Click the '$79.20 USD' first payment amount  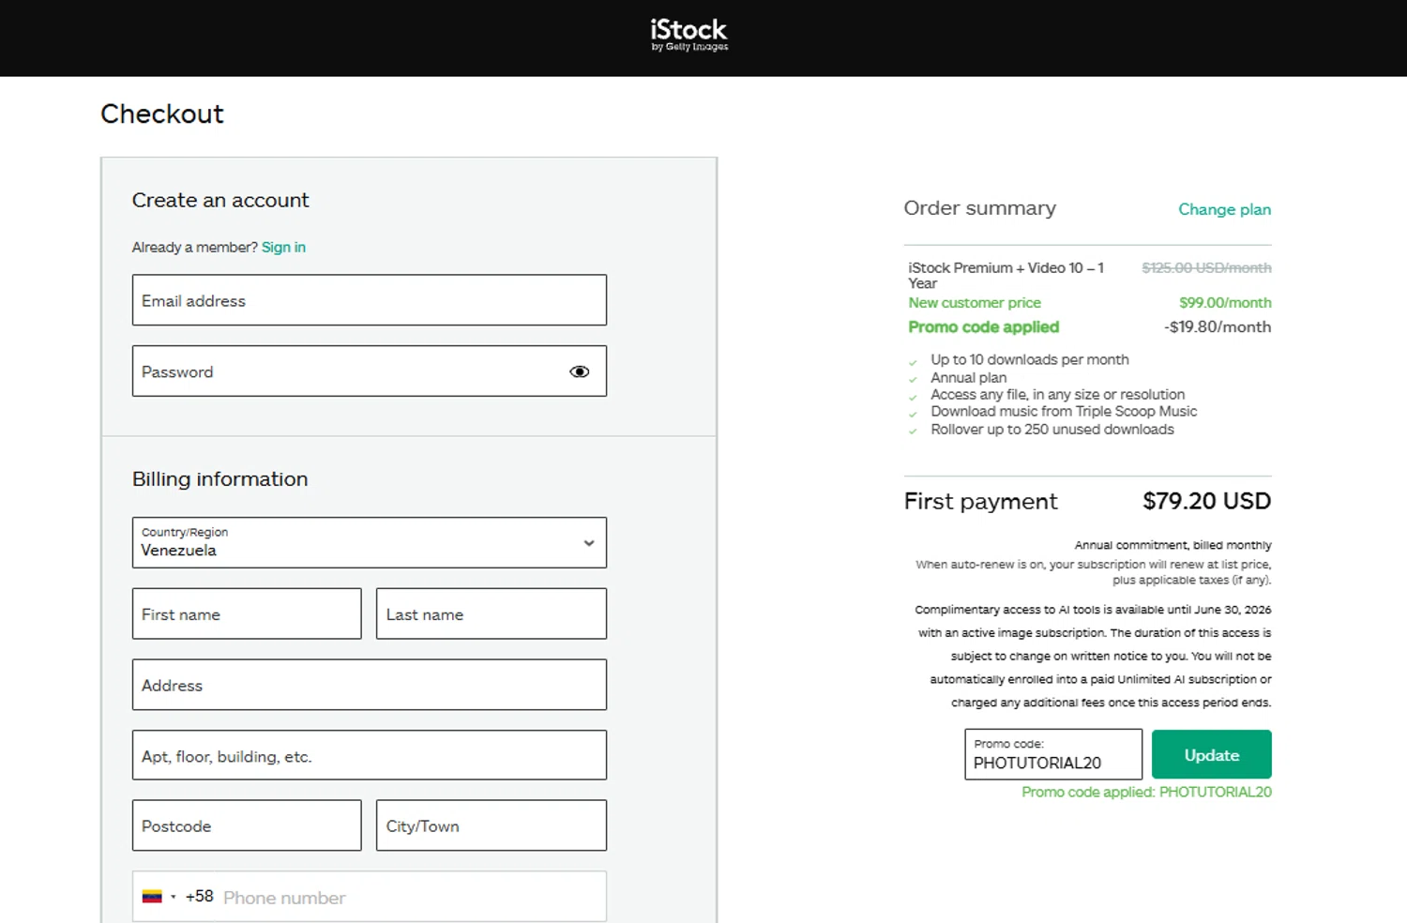point(1206,501)
